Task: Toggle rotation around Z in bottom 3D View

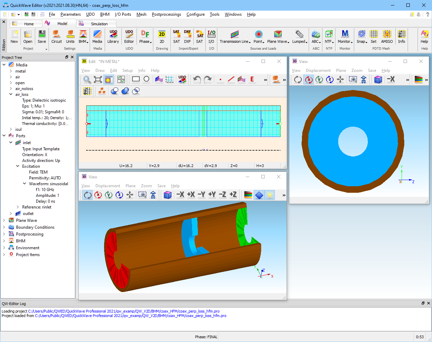Action: 119,195
